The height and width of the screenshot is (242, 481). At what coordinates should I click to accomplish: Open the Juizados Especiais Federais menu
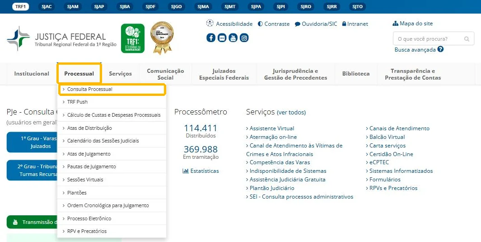pyautogui.click(x=224, y=74)
